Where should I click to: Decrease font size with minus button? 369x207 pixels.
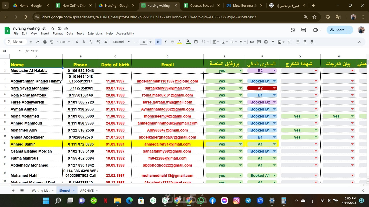[x=136, y=42]
